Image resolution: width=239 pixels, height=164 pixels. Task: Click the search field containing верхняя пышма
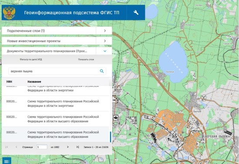tap(57, 71)
